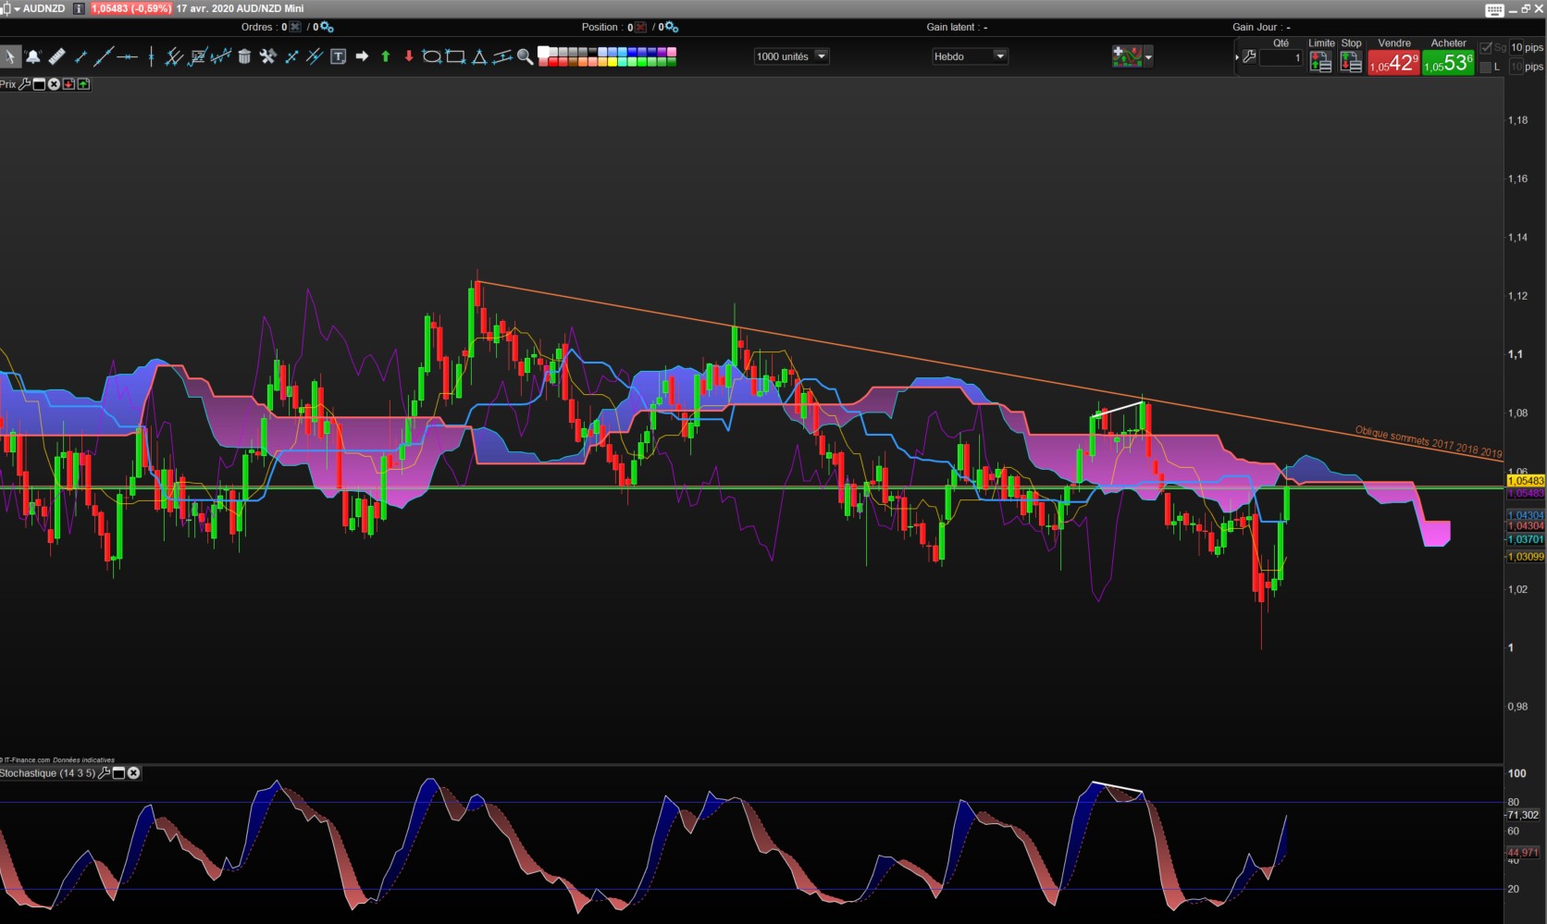The width and height of the screenshot is (1547, 924).
Task: Remove the Stochastique indicator panel
Action: [134, 773]
